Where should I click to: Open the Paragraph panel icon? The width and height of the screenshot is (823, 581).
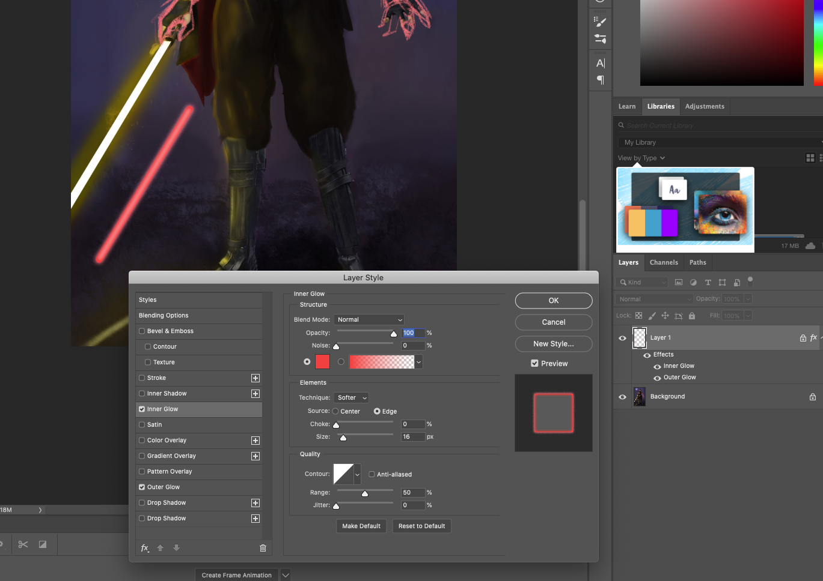[600, 80]
